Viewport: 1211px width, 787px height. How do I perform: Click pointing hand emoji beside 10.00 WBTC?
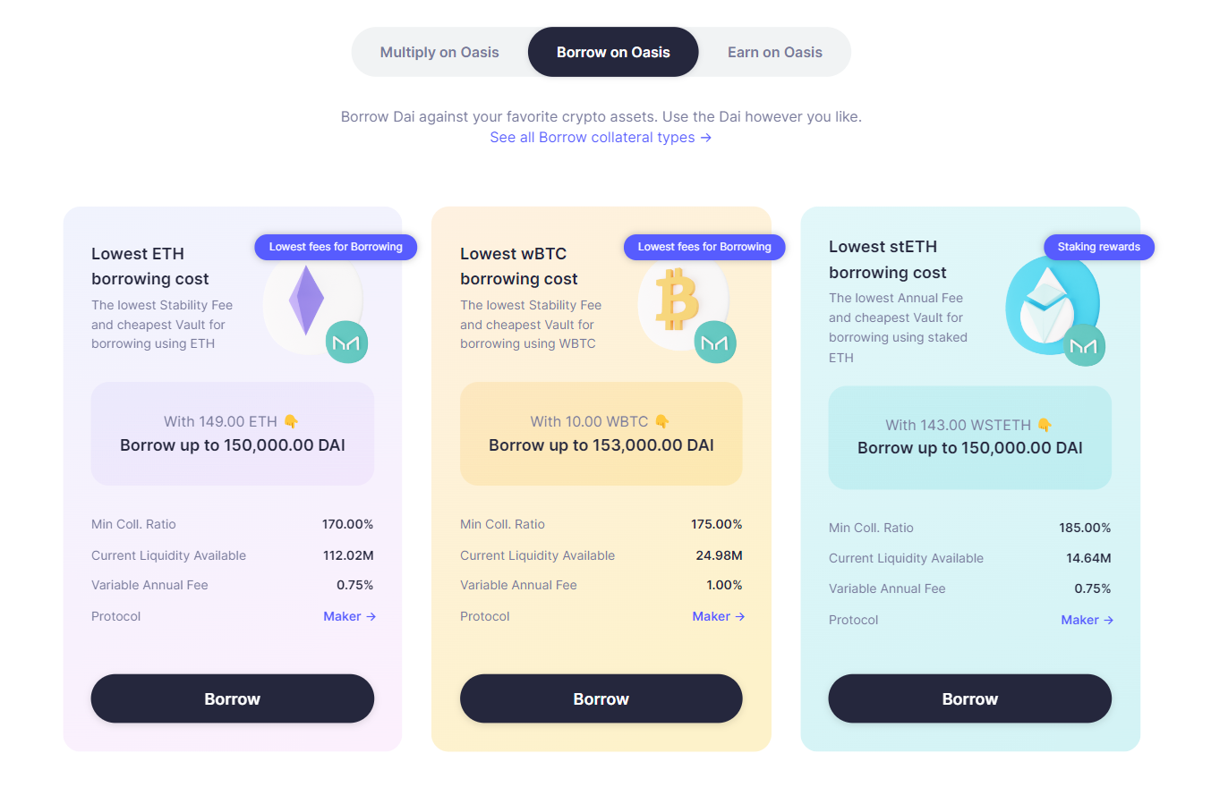[x=662, y=421]
